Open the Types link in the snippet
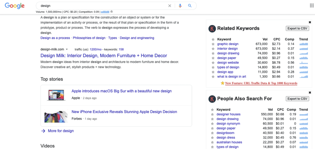 point(113,38)
